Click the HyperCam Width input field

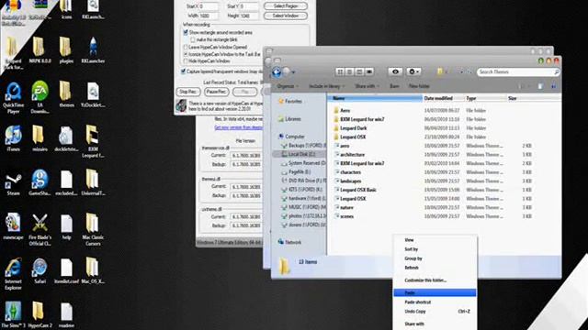tap(209, 16)
